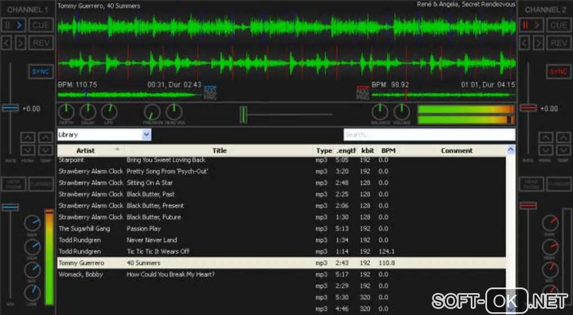Select track 'Sitting On A Star'
This screenshot has width=573, height=315.
[x=281, y=182]
